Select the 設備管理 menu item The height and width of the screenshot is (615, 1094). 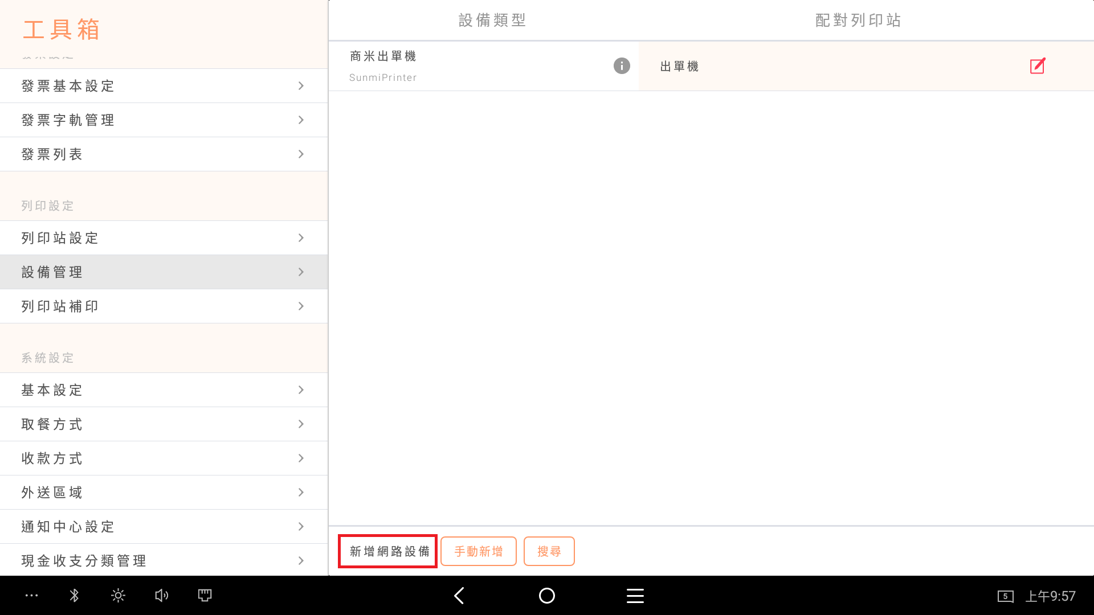(x=164, y=272)
